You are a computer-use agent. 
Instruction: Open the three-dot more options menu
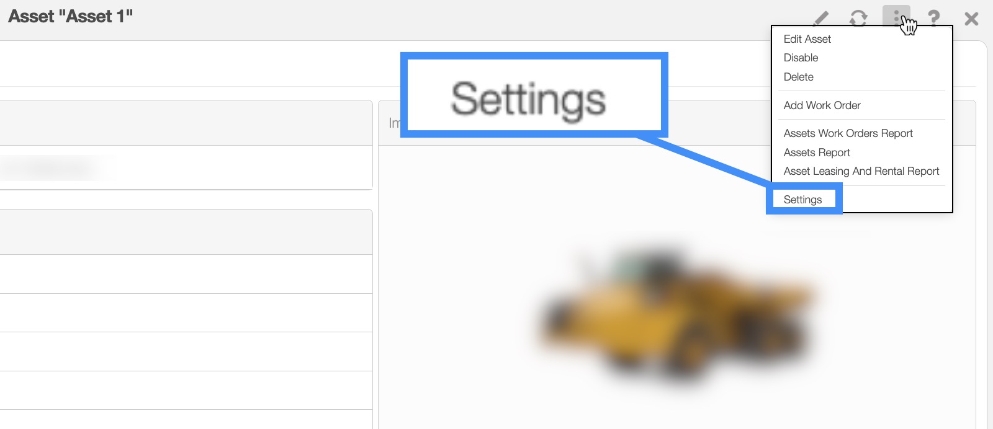click(x=896, y=17)
